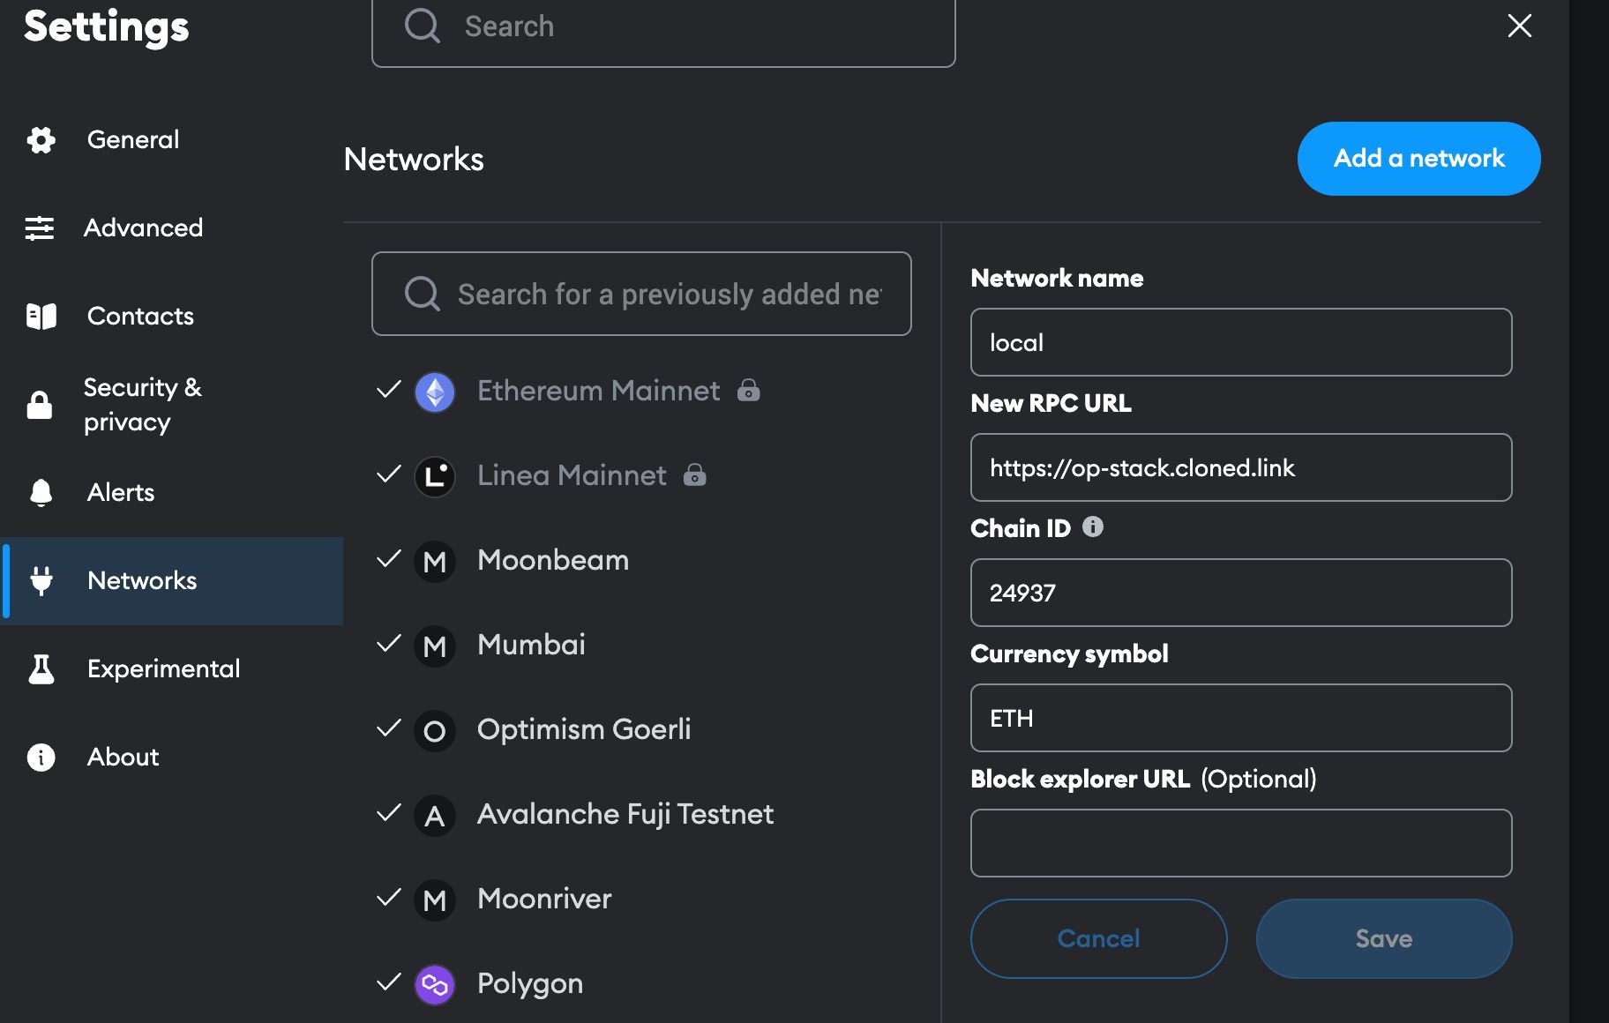Select the Moonriver network name
This screenshot has width=1609, height=1023.
pyautogui.click(x=544, y=899)
